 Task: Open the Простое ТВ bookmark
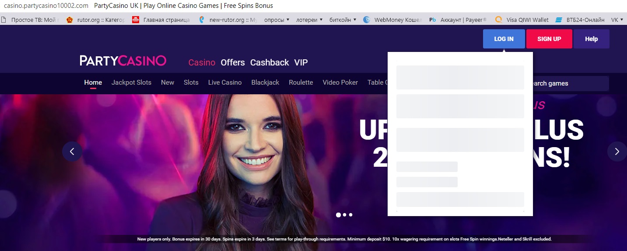point(30,20)
